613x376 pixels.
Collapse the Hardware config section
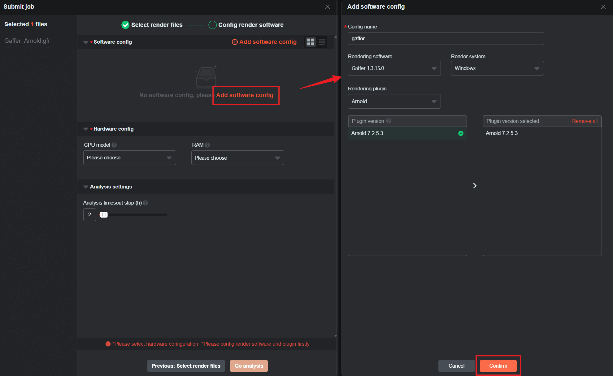(86, 129)
